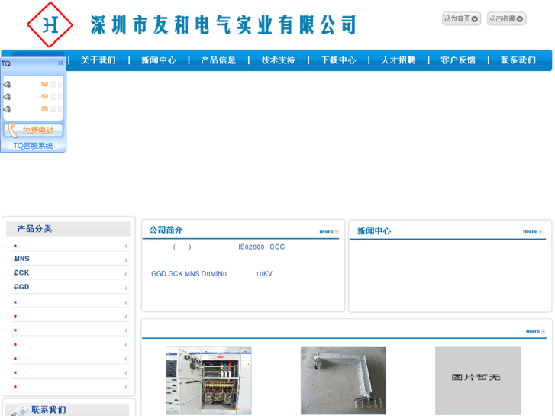Viewport: 555px width, 416px height.
Task: Go to 人才招聘 page
Action: point(399,60)
